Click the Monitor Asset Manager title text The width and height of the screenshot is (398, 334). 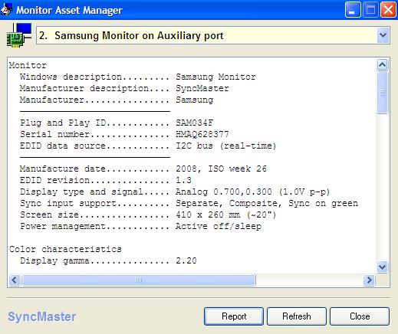[69, 10]
